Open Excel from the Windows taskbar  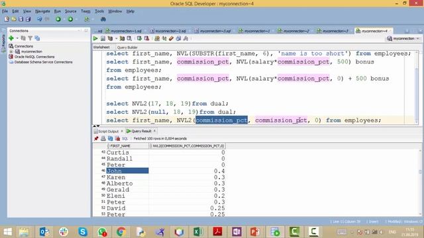tap(198, 232)
